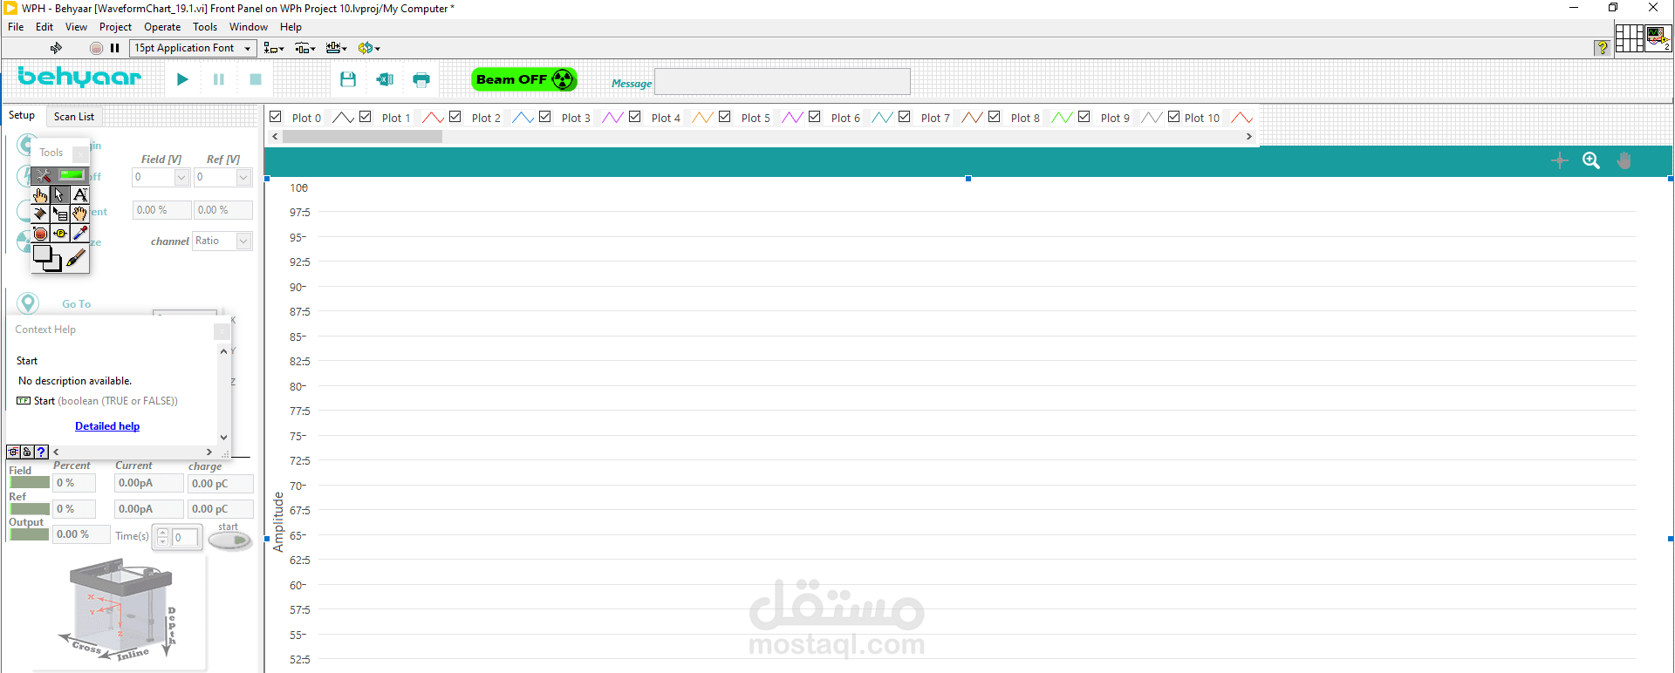Toggle the Beam OFF button

pyautogui.click(x=524, y=79)
